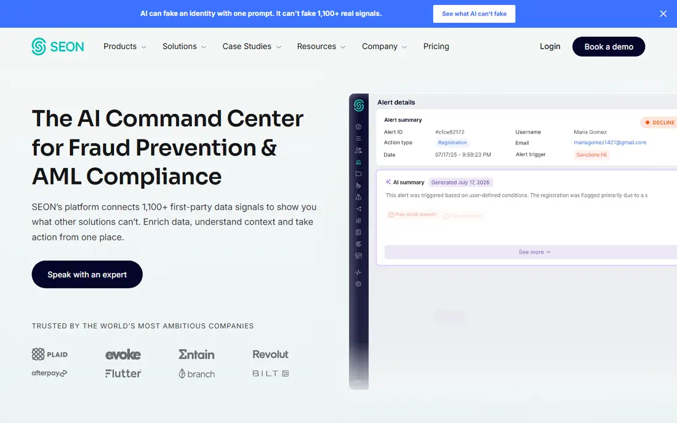Close the top announcement banner
677x423 pixels.
663,14
